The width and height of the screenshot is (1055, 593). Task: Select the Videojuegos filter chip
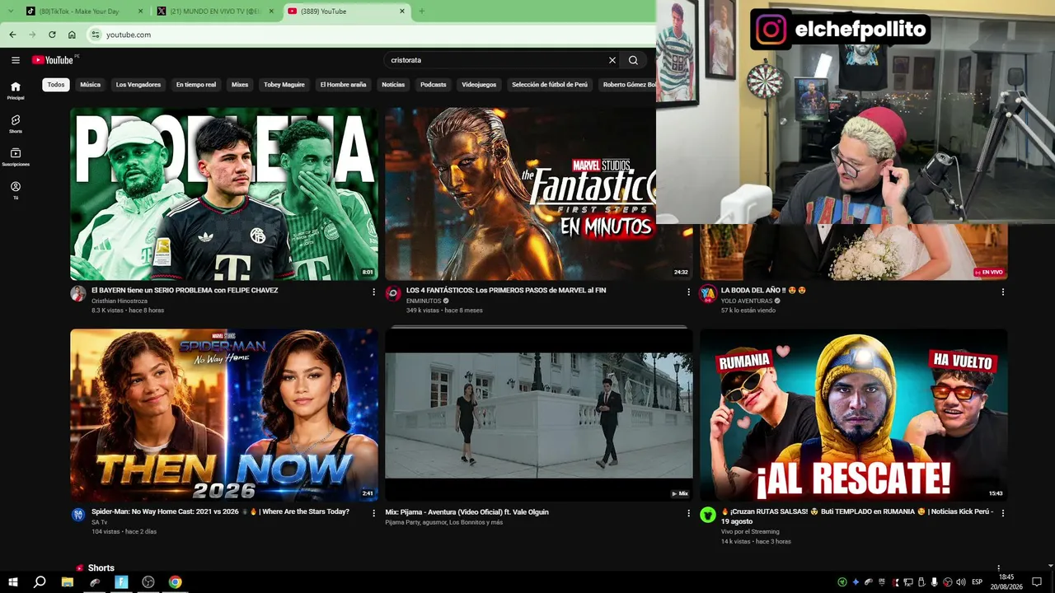(x=479, y=85)
